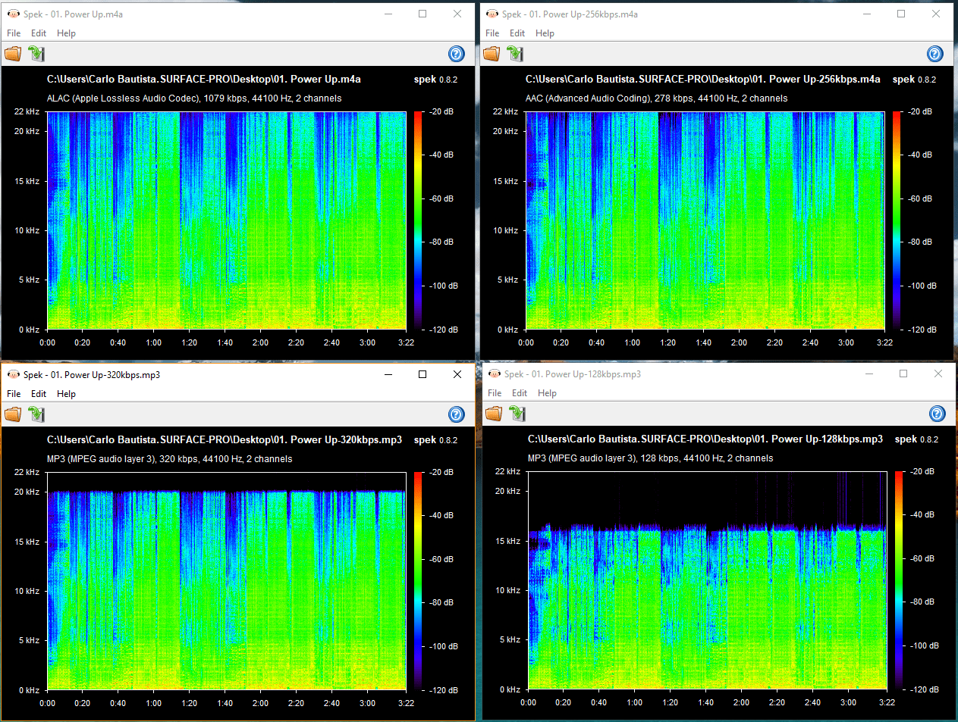
Task: Open the Help menu in the 320kbps window
Action: pos(66,393)
